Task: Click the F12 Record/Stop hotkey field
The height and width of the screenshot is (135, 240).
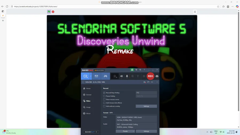Action: tap(146, 93)
